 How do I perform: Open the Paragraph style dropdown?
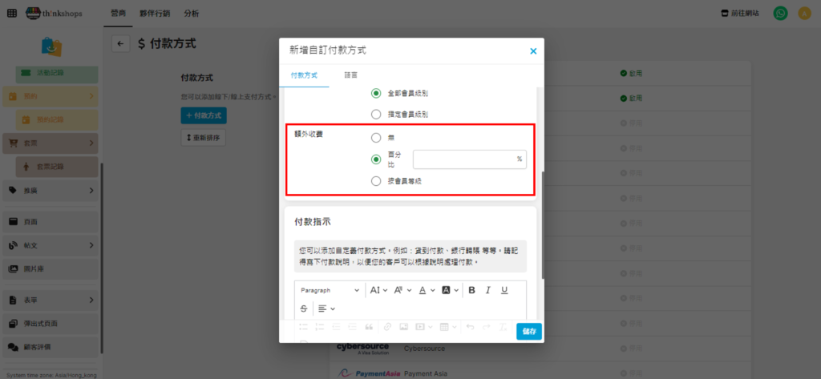point(330,290)
